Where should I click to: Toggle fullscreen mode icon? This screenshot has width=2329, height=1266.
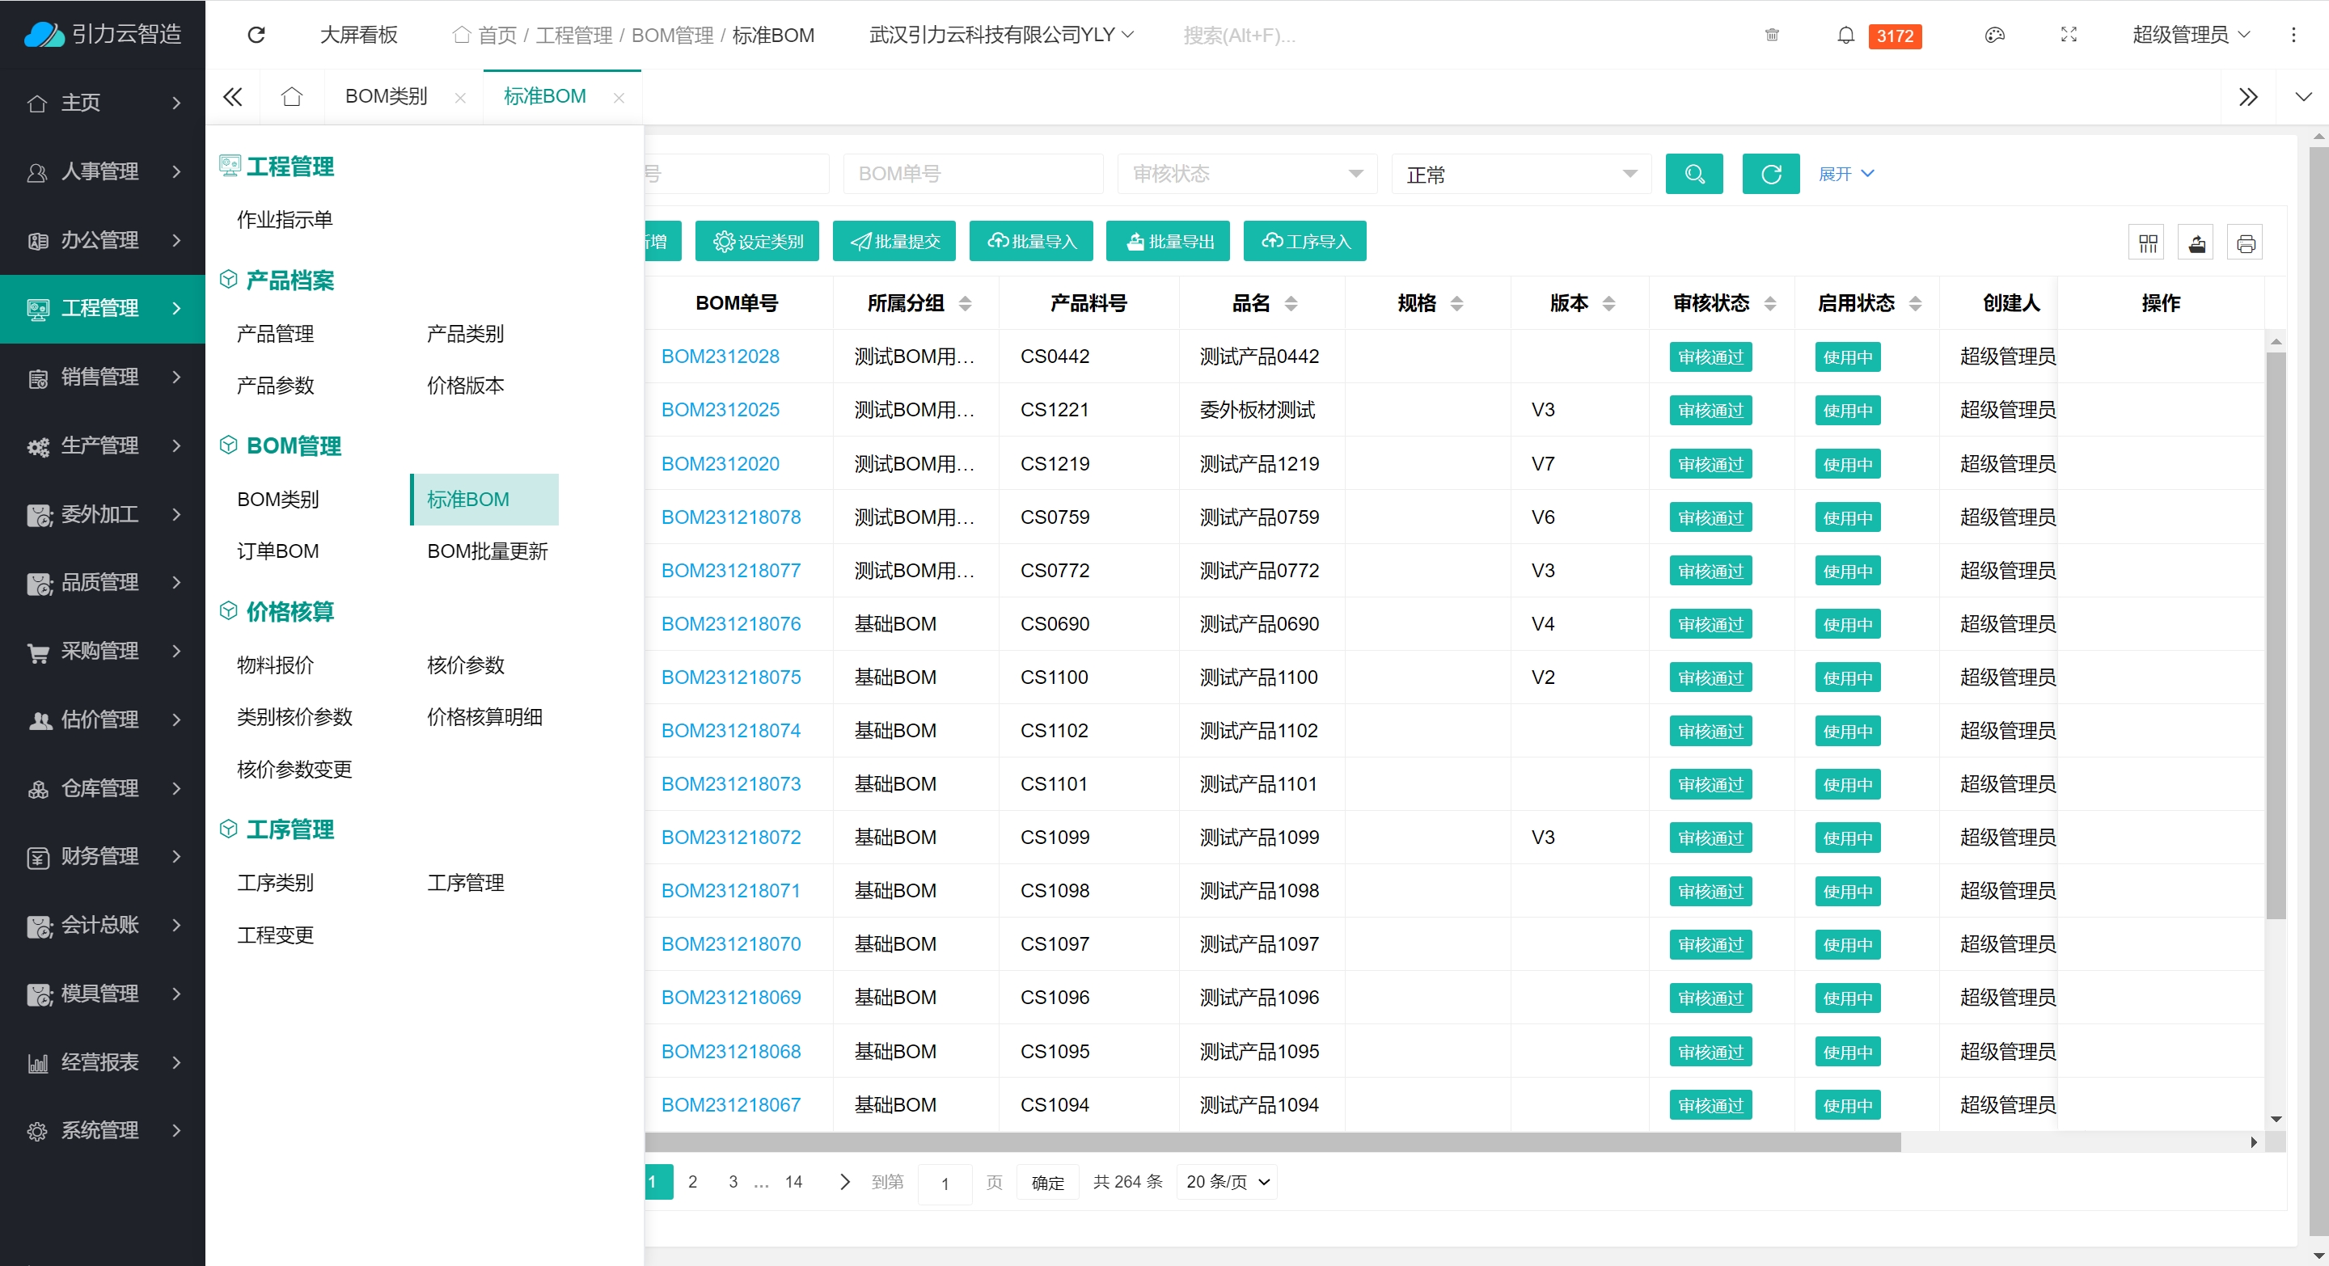pyautogui.click(x=2068, y=36)
